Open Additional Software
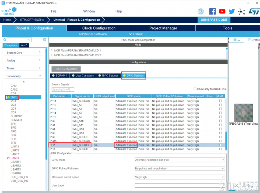Screen dimensions: 260x193 click(93, 34)
